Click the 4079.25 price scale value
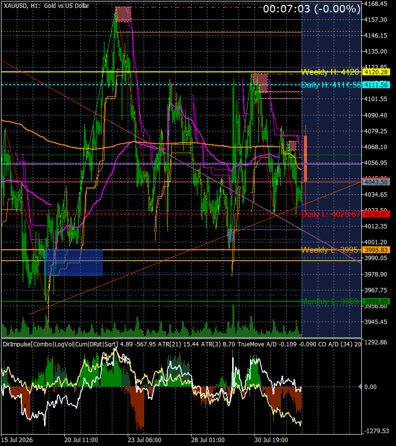 376,131
